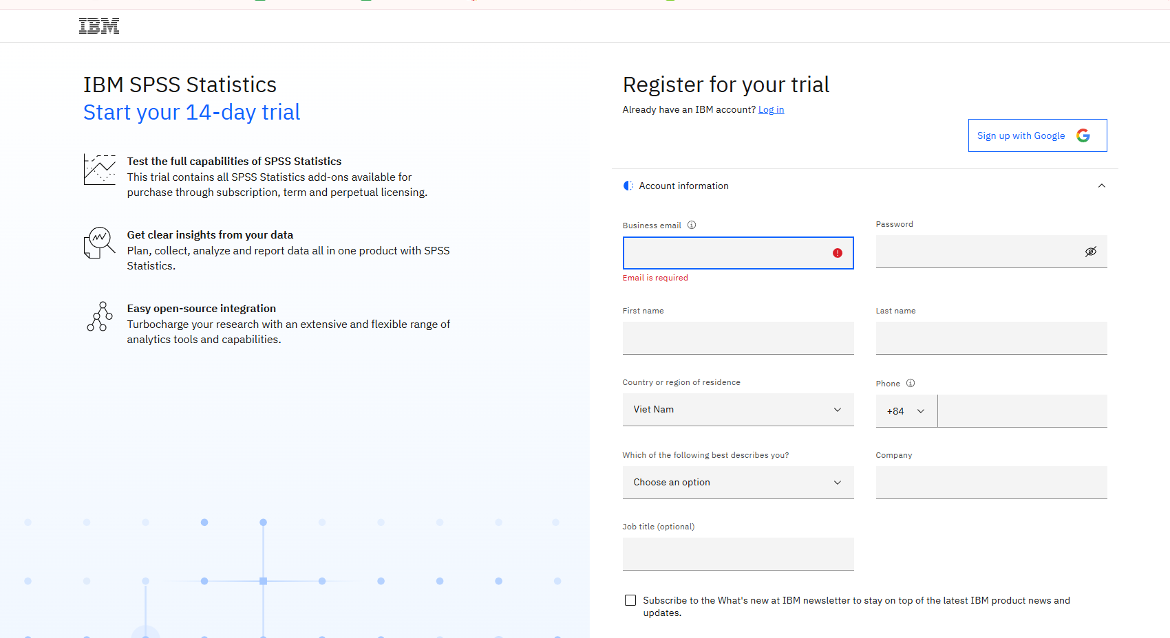
Task: Click the Log in link
Action: click(x=771, y=109)
